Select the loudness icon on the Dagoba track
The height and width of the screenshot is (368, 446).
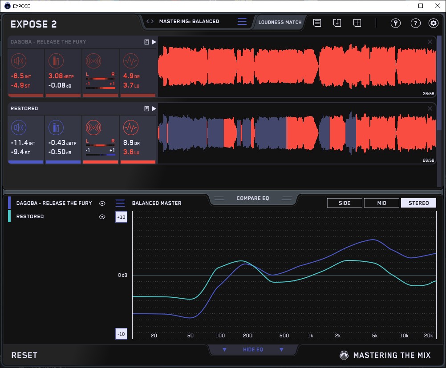point(19,61)
